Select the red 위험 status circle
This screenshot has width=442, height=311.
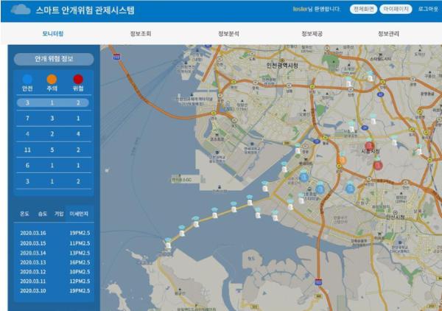click(78, 78)
